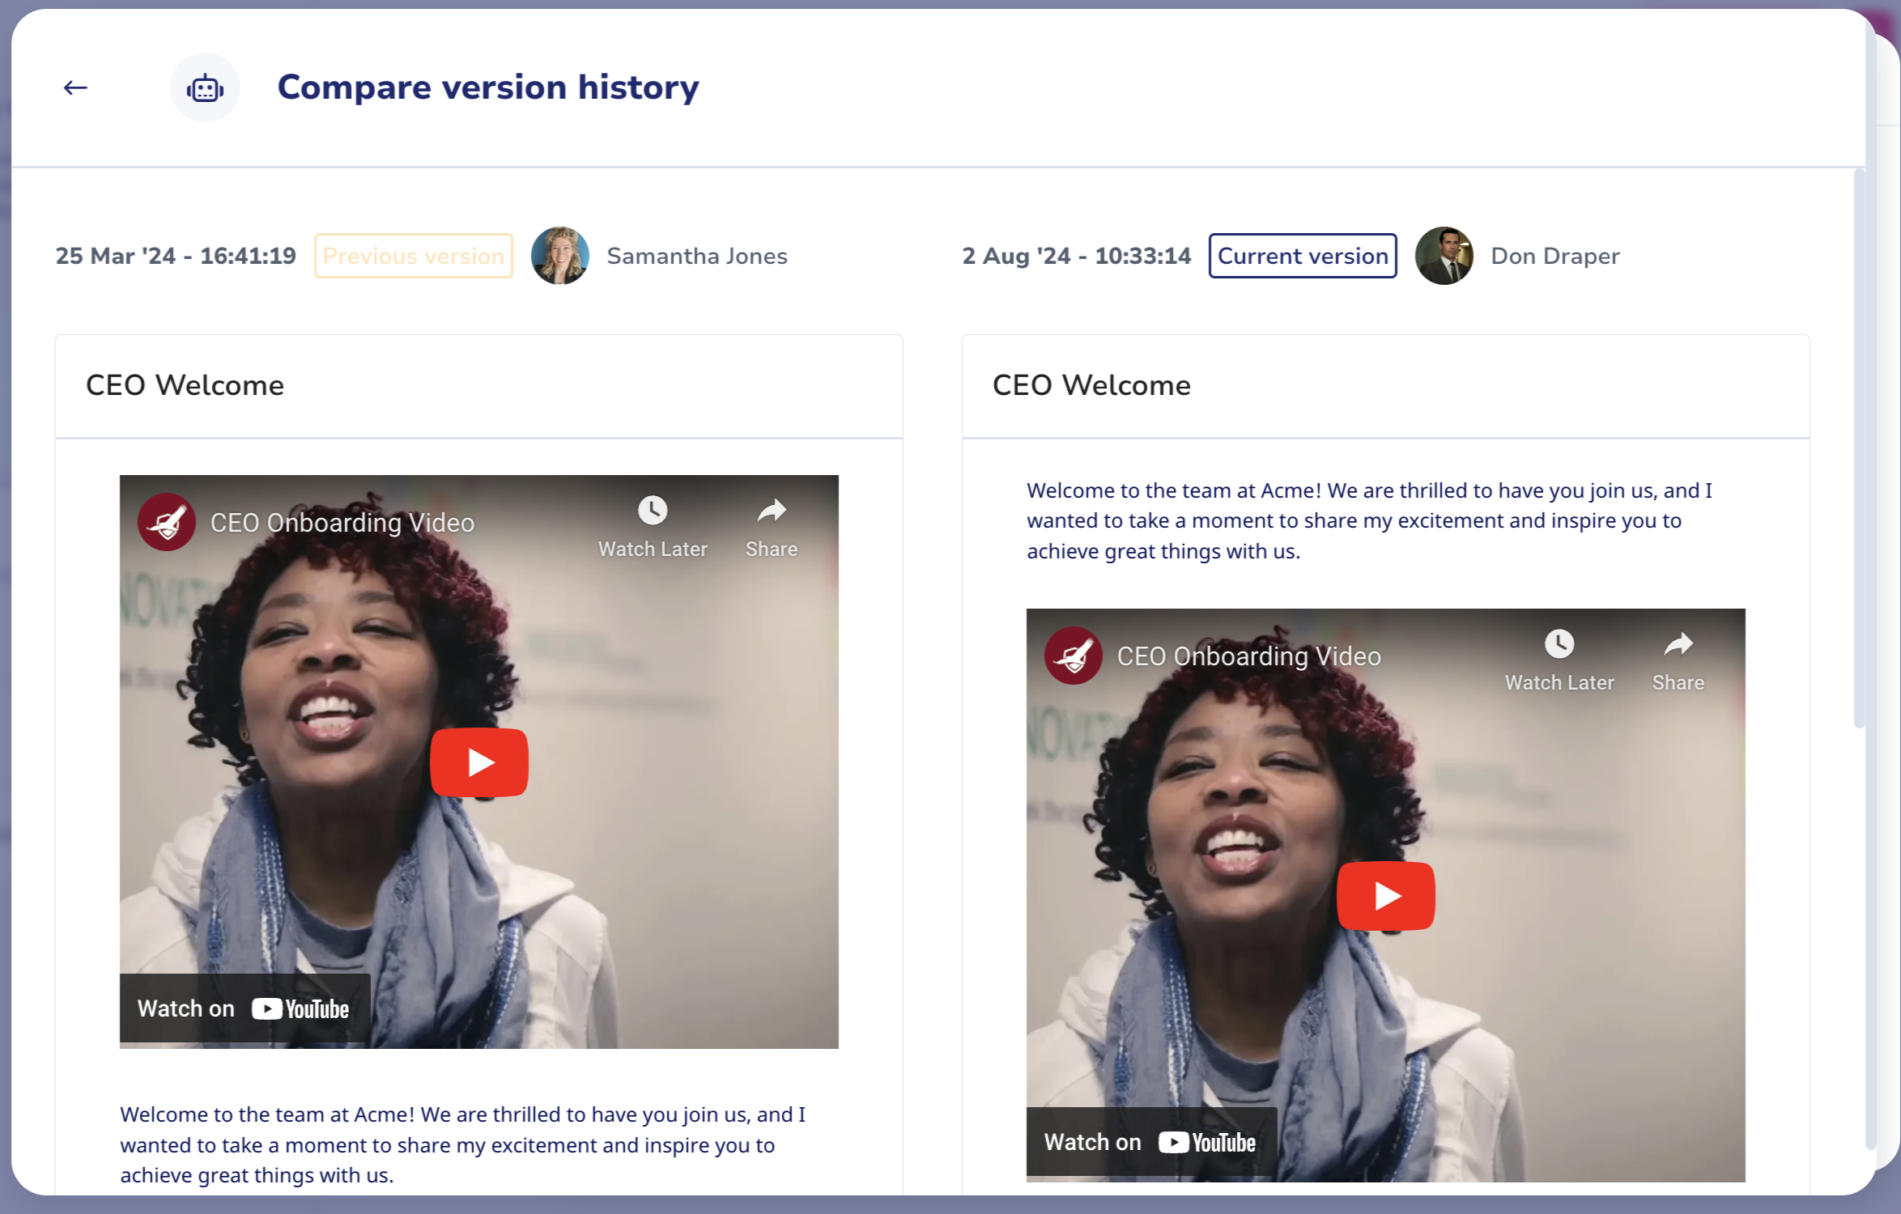1901x1214 pixels.
Task: Open left video's Watch on YouTube link
Action: (x=245, y=1009)
